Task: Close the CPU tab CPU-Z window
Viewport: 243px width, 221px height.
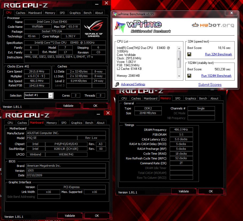Action: (106, 3)
